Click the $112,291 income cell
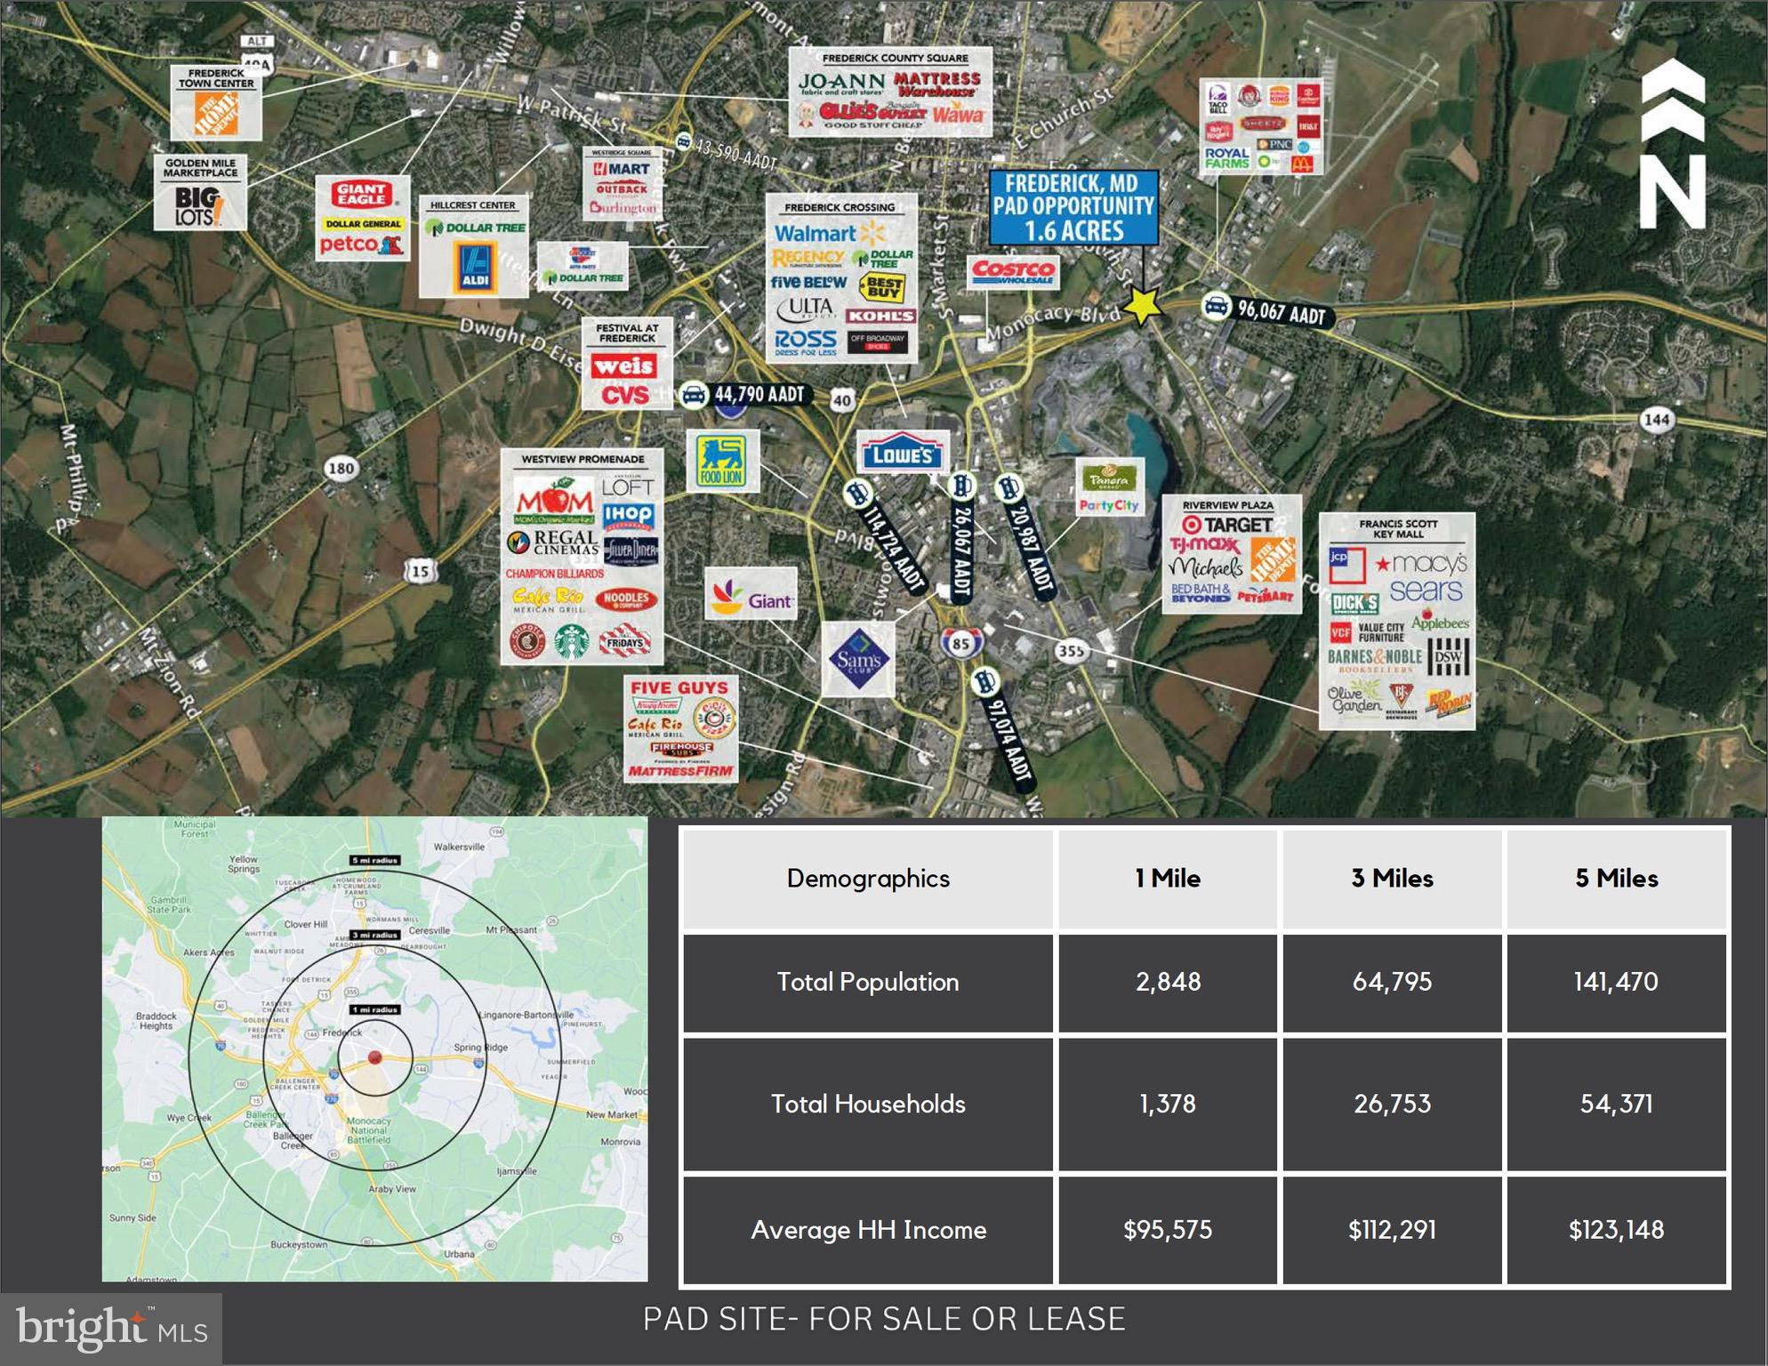The image size is (1768, 1366). pyautogui.click(x=1391, y=1230)
